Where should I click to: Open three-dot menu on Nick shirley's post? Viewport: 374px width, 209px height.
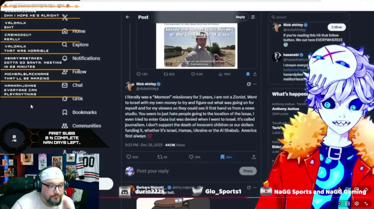tap(255, 84)
